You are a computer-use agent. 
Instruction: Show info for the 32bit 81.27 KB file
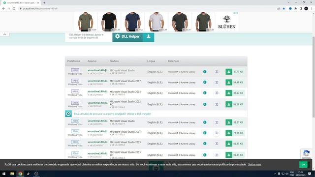[x=205, y=122]
